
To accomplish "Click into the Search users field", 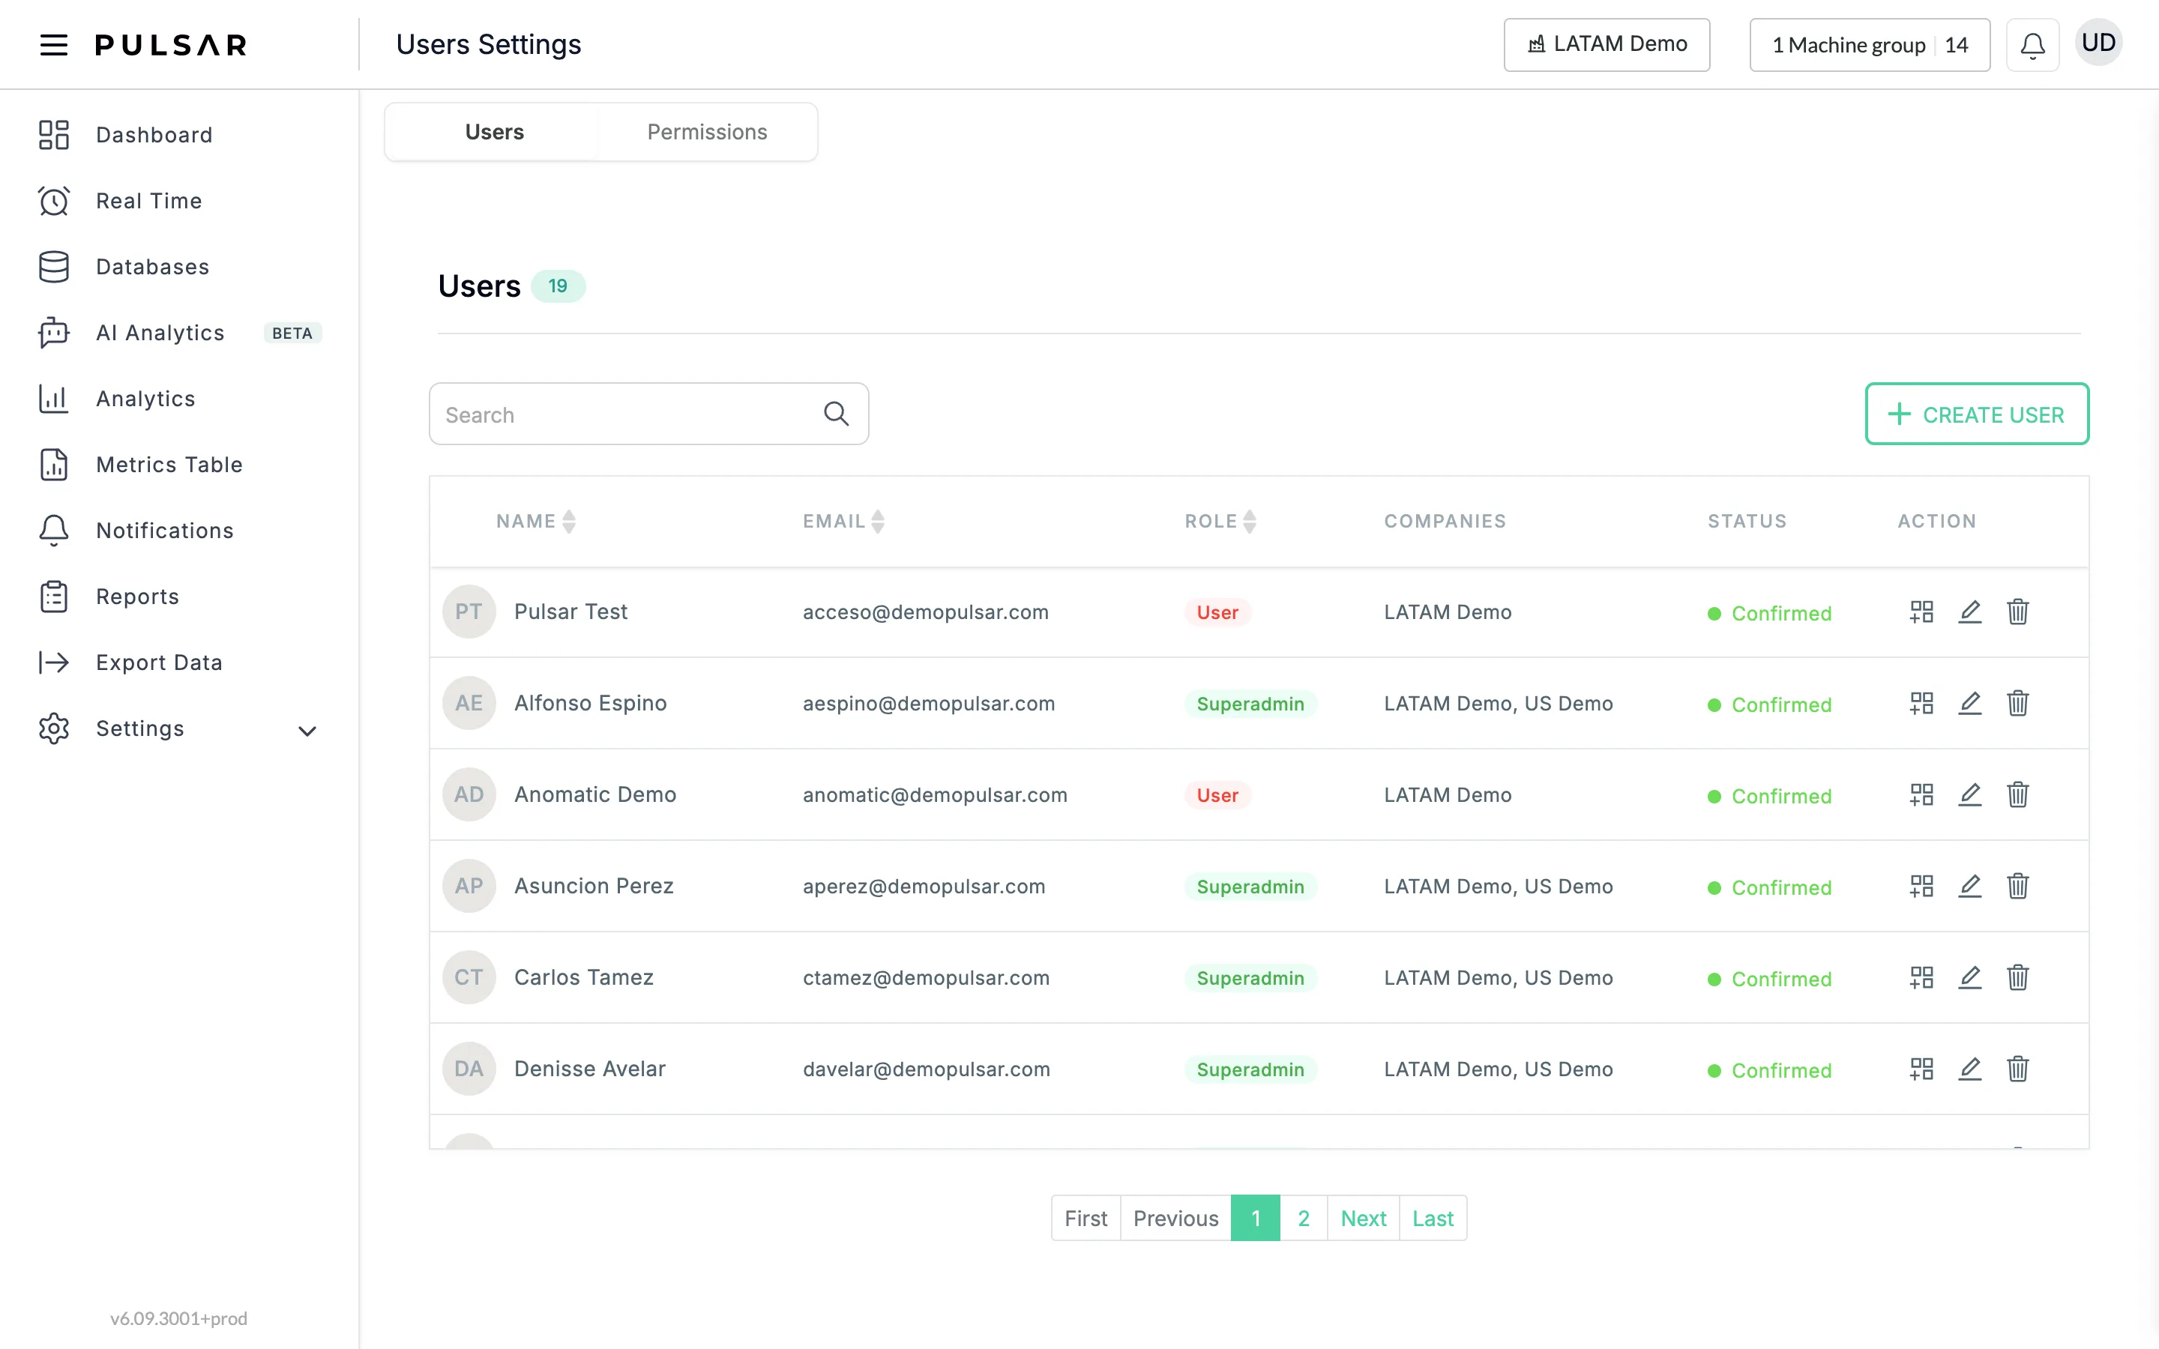I will pos(648,414).
